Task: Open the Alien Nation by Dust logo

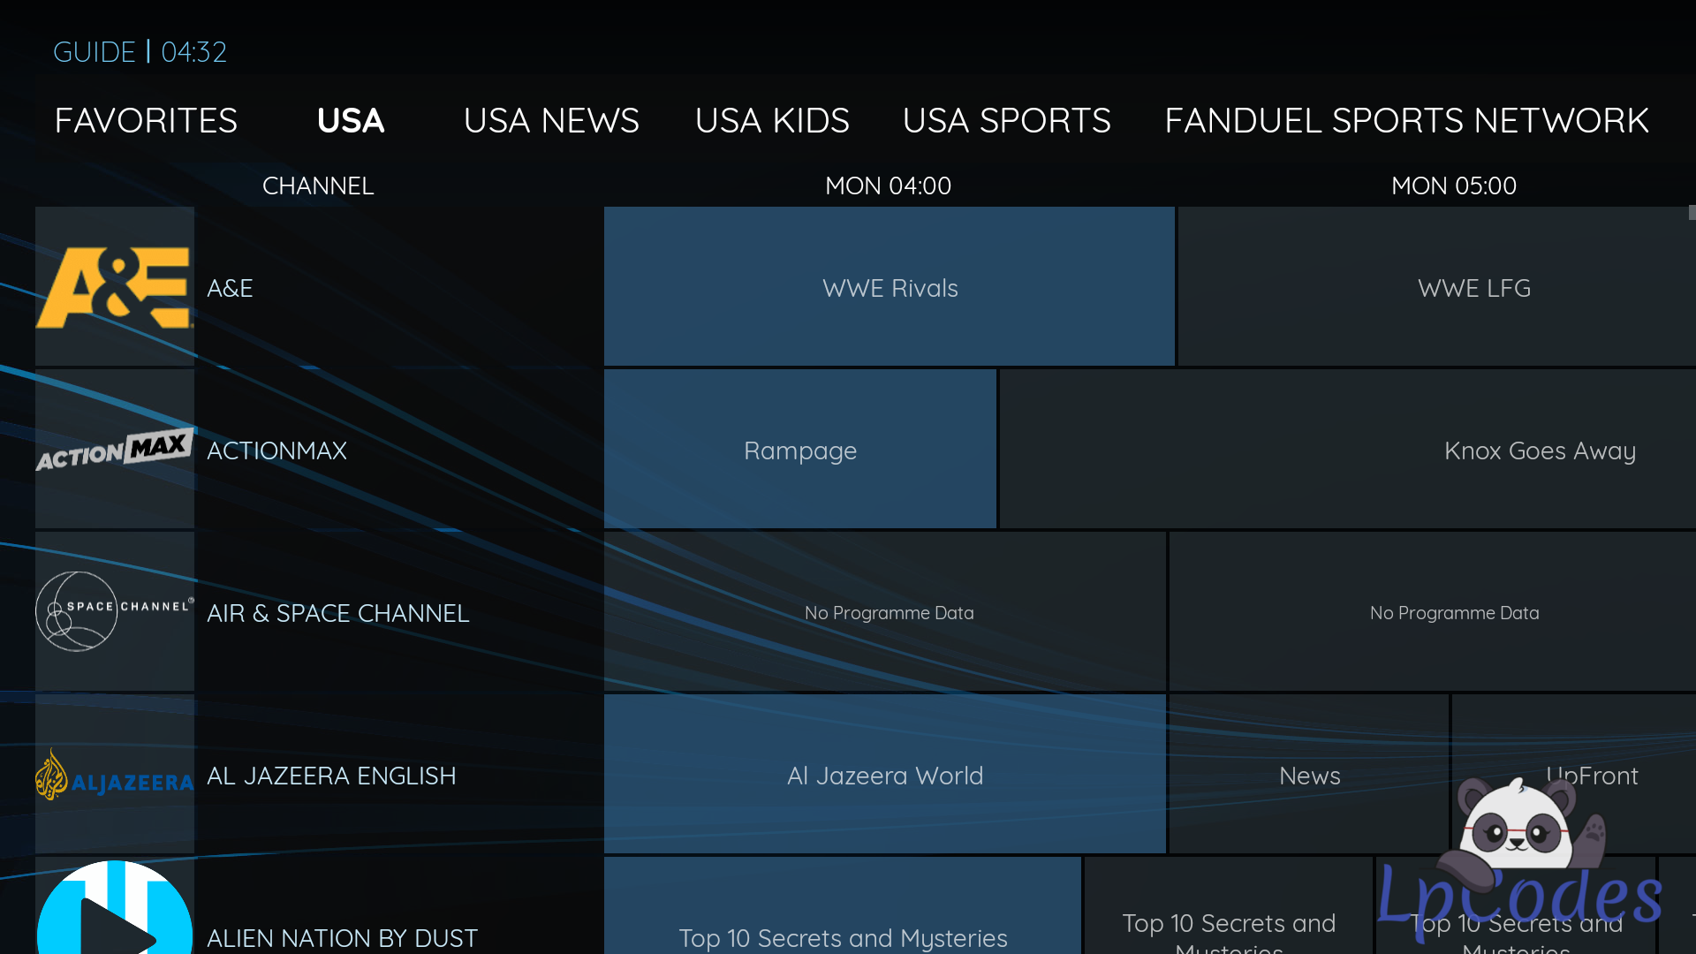Action: [115, 906]
